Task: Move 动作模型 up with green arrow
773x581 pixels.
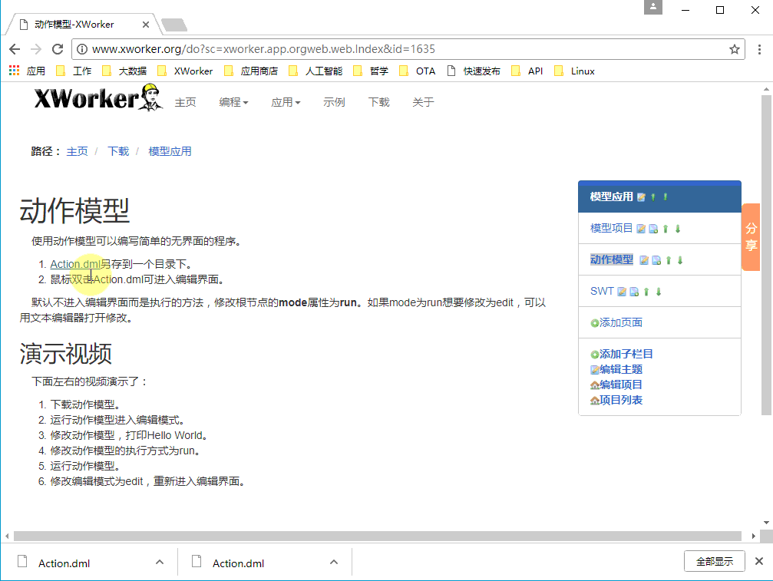Action: coord(669,260)
